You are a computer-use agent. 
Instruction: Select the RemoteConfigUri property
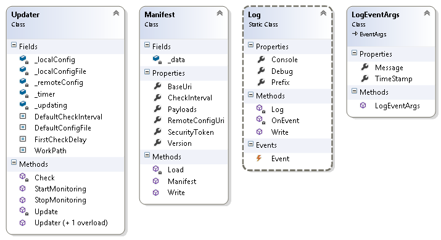(196, 121)
